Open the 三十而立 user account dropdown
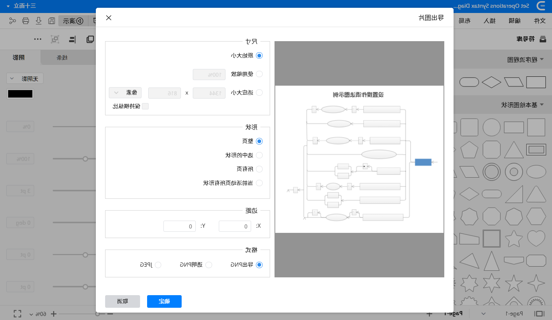Screen dimensions: 552x320 [21, 6]
